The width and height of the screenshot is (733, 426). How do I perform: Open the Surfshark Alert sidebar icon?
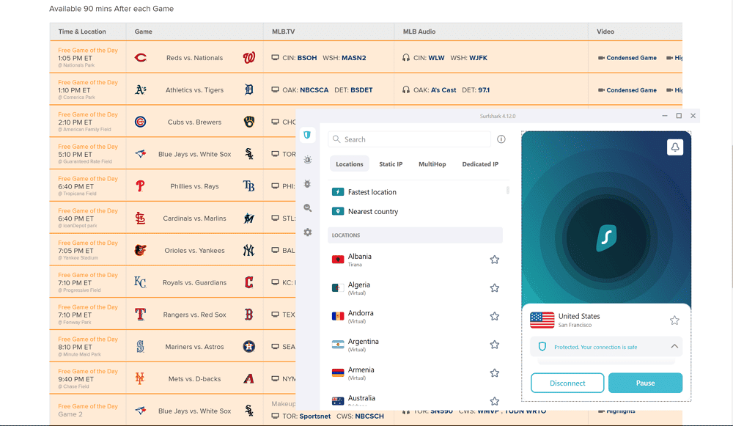point(308,159)
